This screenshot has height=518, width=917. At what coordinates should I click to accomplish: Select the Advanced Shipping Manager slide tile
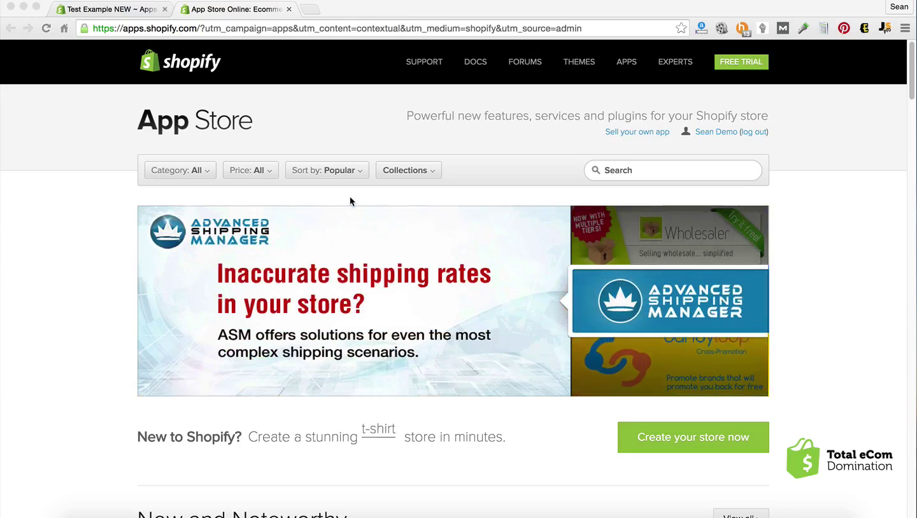[x=670, y=301]
